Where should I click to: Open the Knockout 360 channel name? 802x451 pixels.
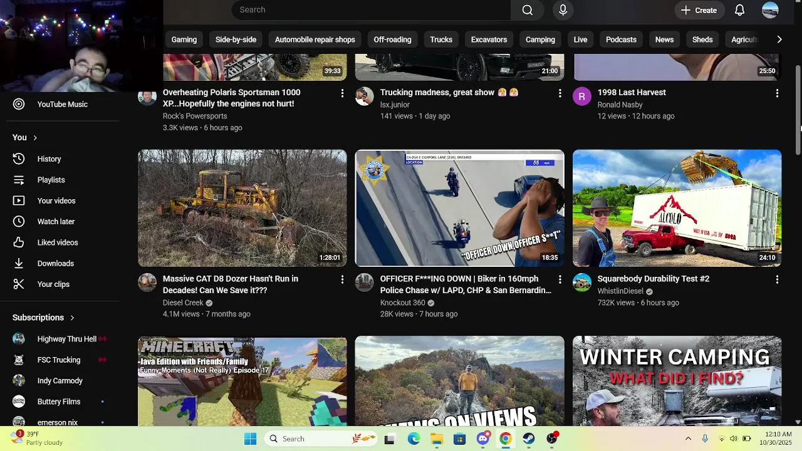(x=402, y=303)
